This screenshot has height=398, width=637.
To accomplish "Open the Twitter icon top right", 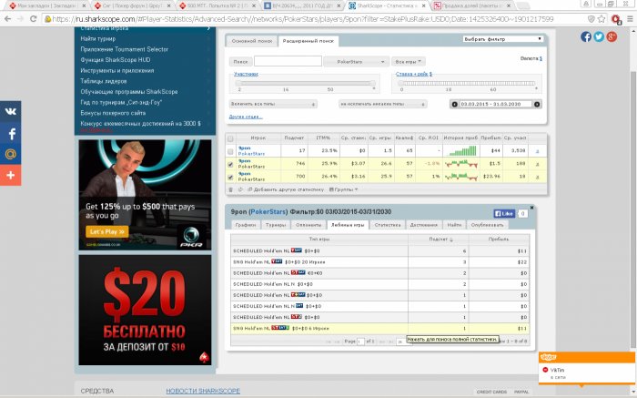I will click(x=599, y=36).
